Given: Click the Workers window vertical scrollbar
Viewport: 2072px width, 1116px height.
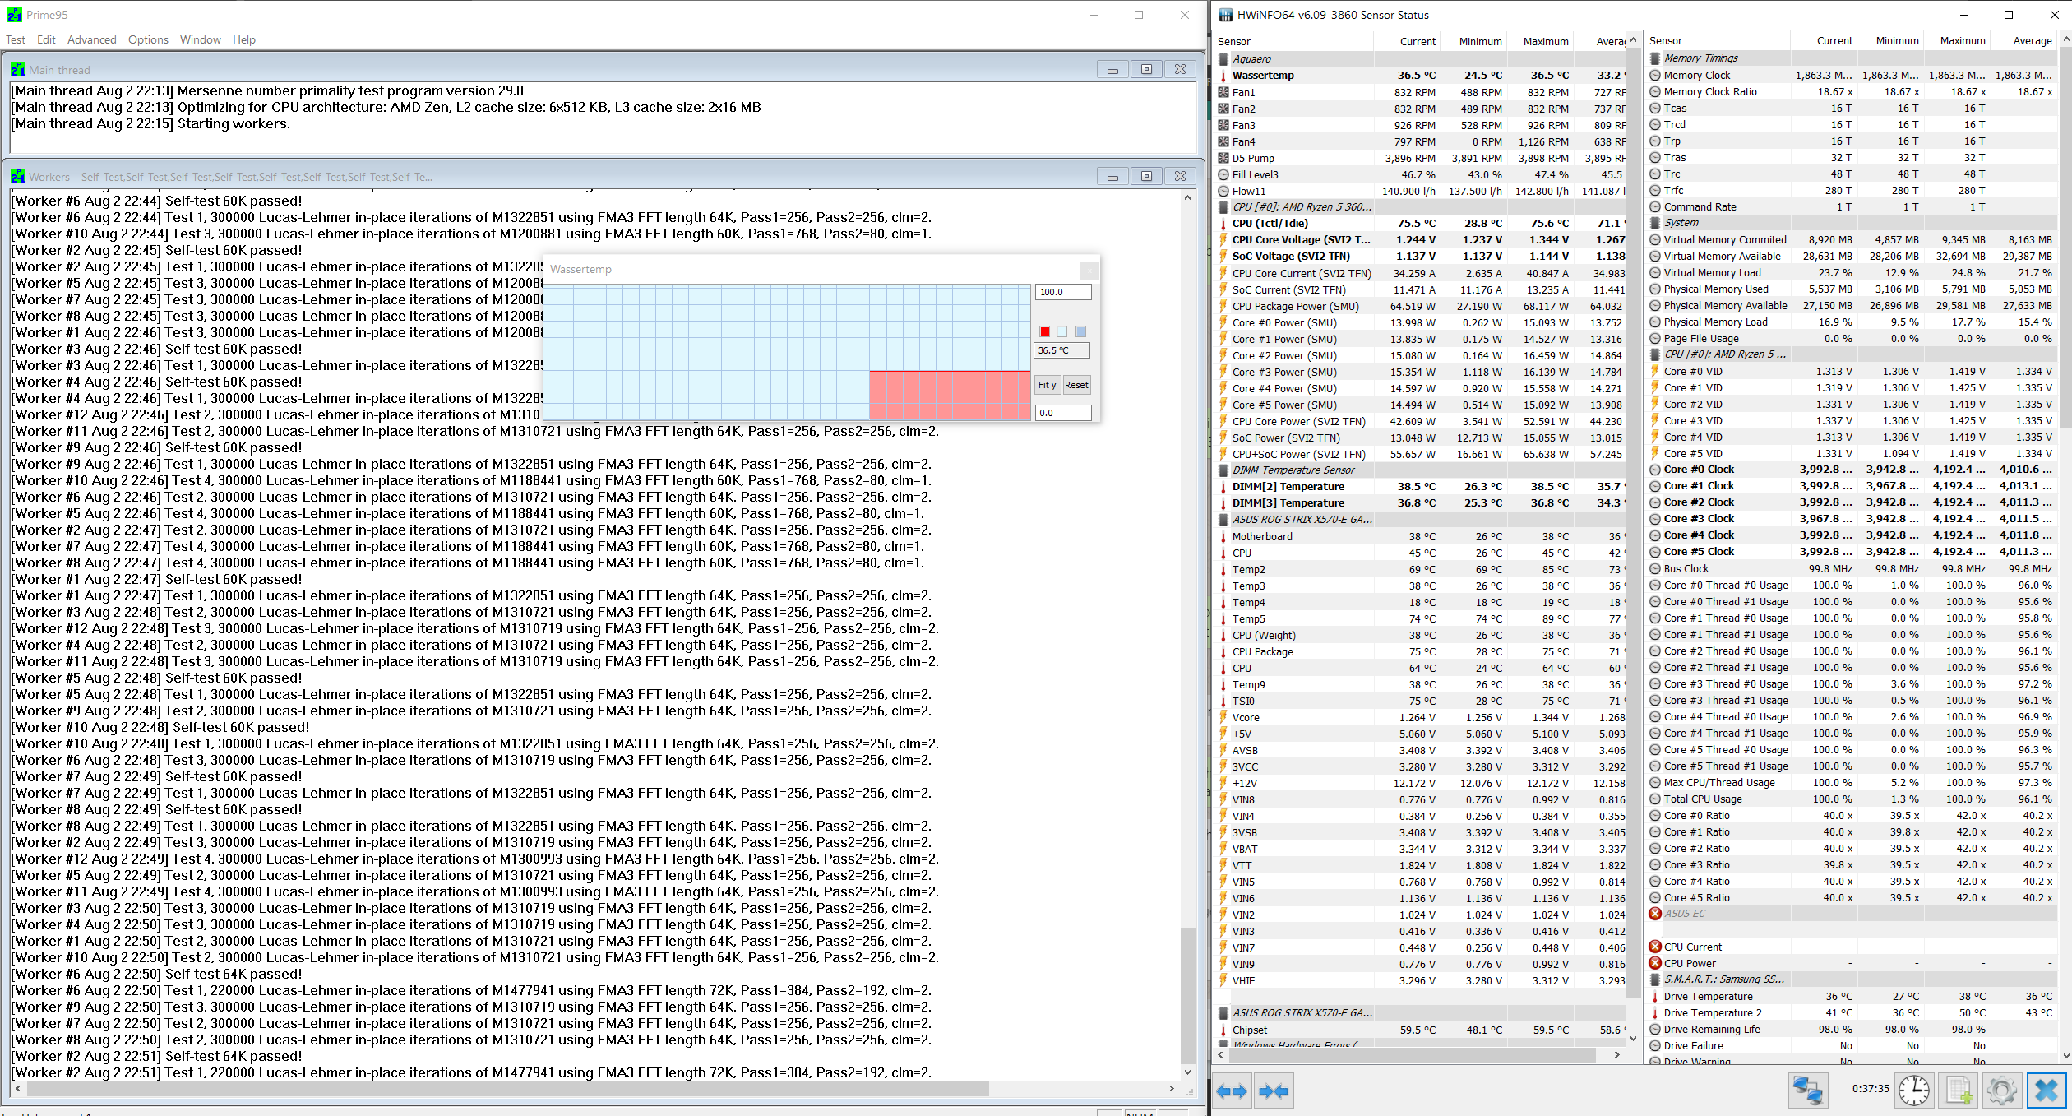Looking at the screenshot, I should coord(1186,995).
